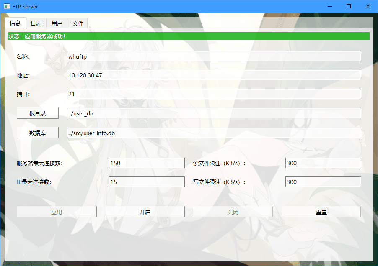
Task: Reset settings with 重置 button
Action: tap(321, 212)
